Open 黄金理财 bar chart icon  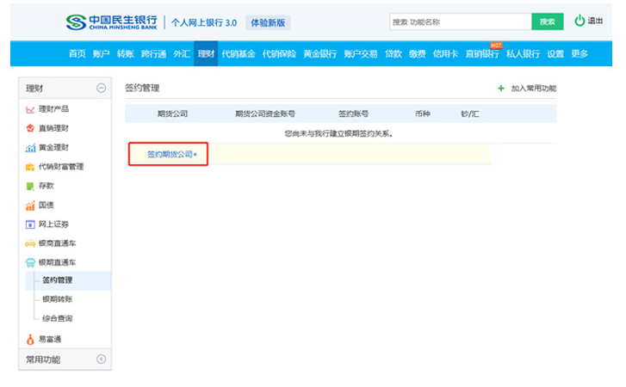coord(30,148)
